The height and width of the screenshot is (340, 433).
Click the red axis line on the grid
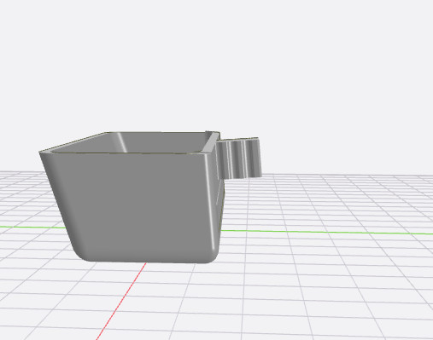point(121,301)
